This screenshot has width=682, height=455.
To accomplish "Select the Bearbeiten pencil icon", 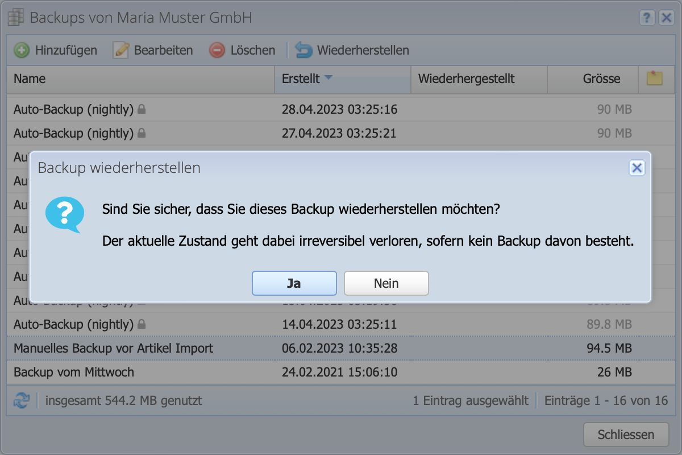I will 120,50.
